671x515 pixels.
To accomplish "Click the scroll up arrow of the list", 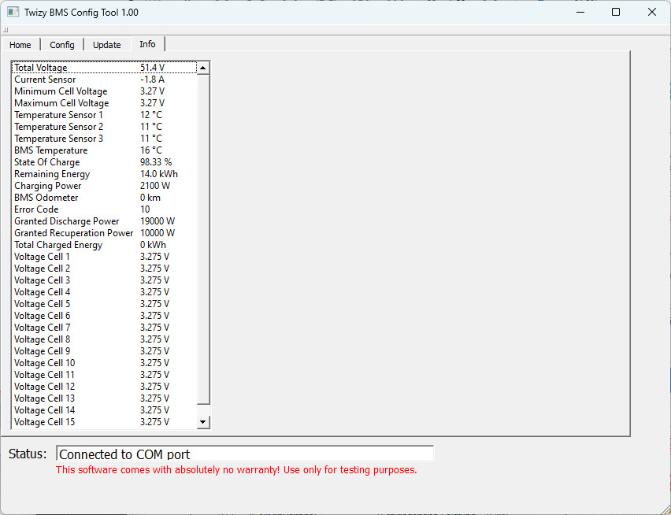I will click(x=203, y=69).
